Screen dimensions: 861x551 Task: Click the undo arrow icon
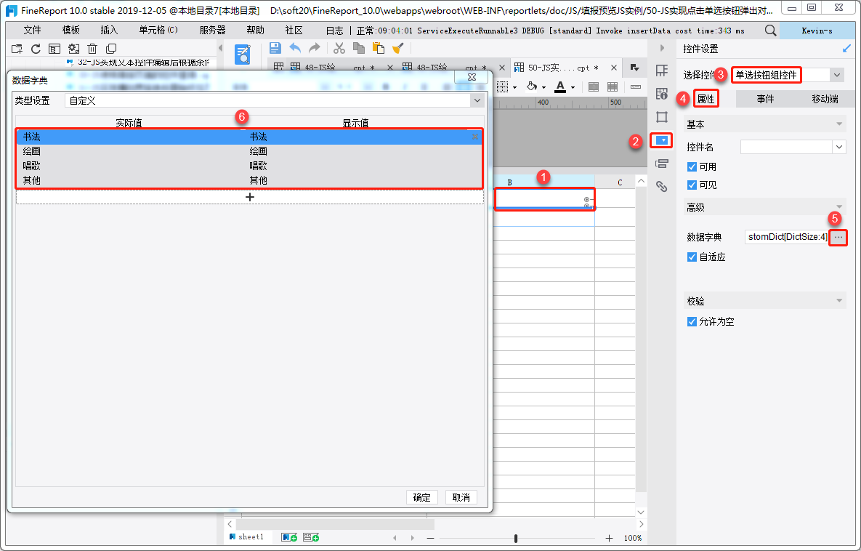[296, 49]
